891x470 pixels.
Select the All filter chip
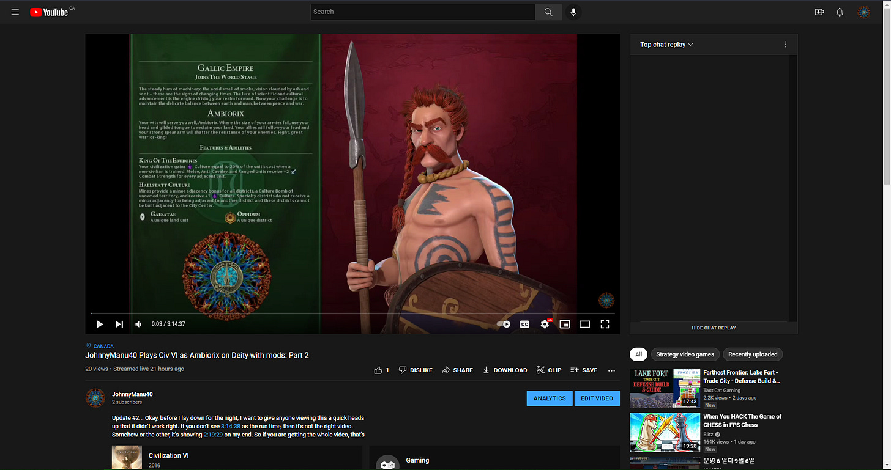(638, 354)
